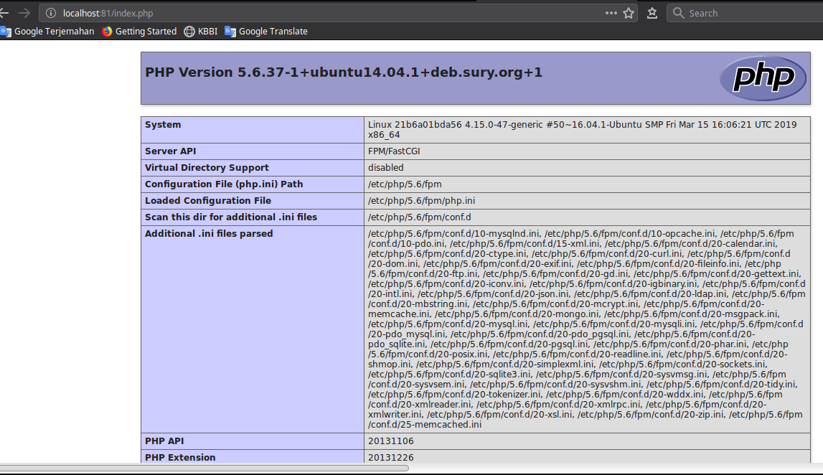Bookmark this page with the star icon
Screen dimensions: 823x475
(629, 13)
